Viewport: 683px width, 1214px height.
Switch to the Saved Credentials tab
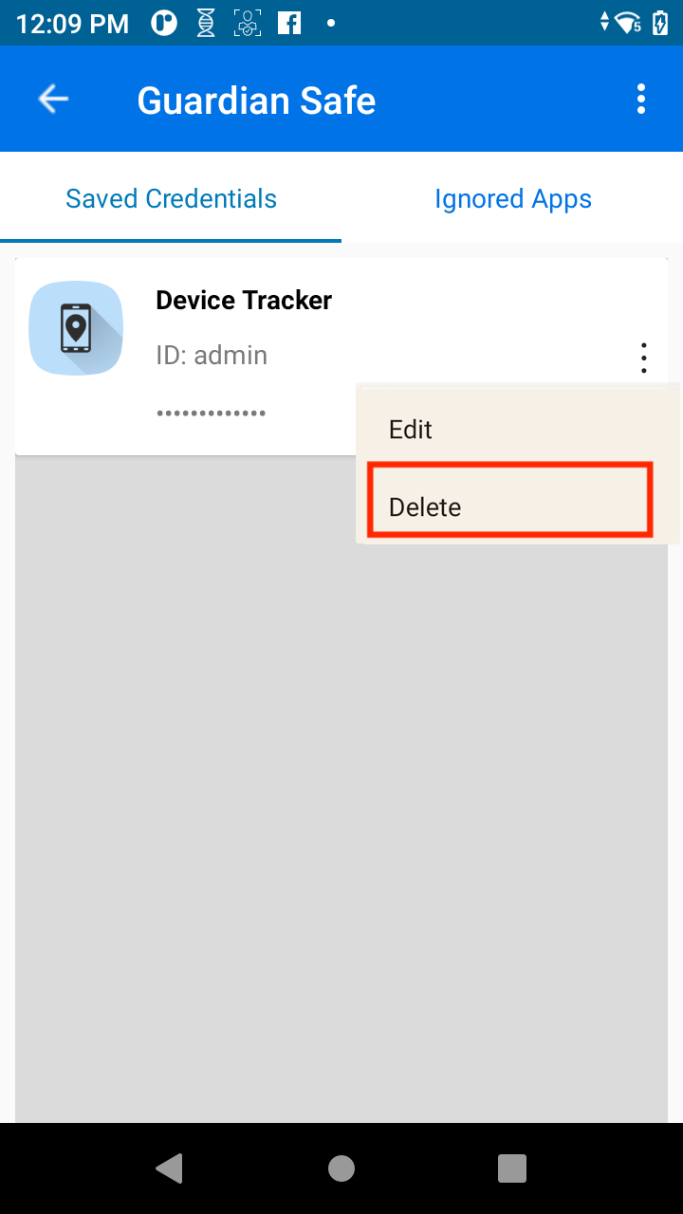click(171, 198)
